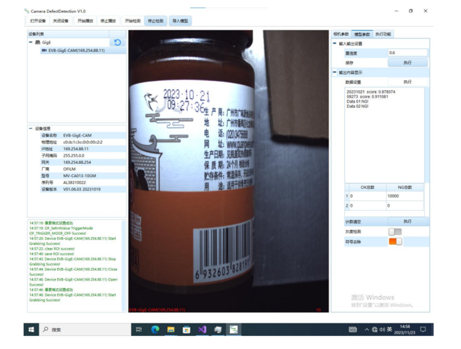The width and height of the screenshot is (461, 349).
Task: Click the IP地址 169.254.88.11 row
Action: (83, 149)
